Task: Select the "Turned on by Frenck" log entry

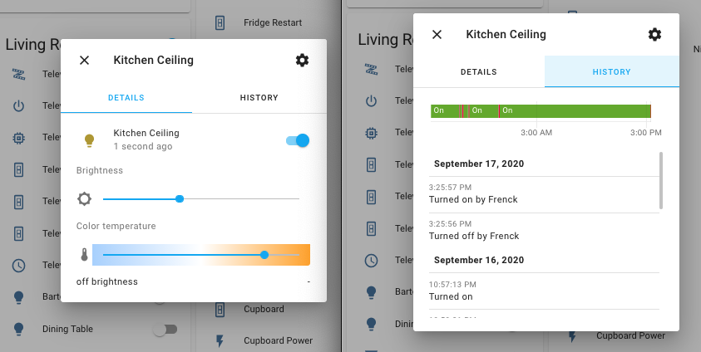Action: tap(473, 199)
